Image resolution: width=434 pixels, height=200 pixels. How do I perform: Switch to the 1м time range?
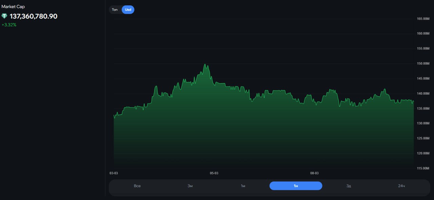243,186
